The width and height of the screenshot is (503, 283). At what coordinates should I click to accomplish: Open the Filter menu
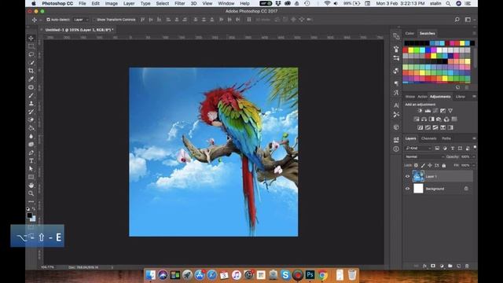pyautogui.click(x=180, y=3)
